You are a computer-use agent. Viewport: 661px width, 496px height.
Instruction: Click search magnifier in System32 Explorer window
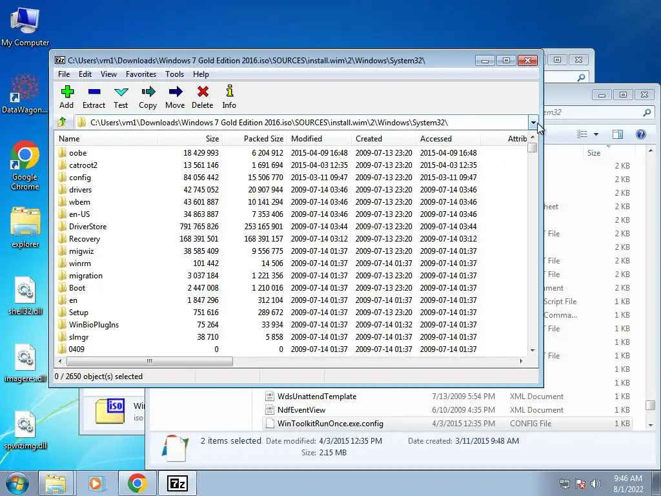click(x=647, y=112)
